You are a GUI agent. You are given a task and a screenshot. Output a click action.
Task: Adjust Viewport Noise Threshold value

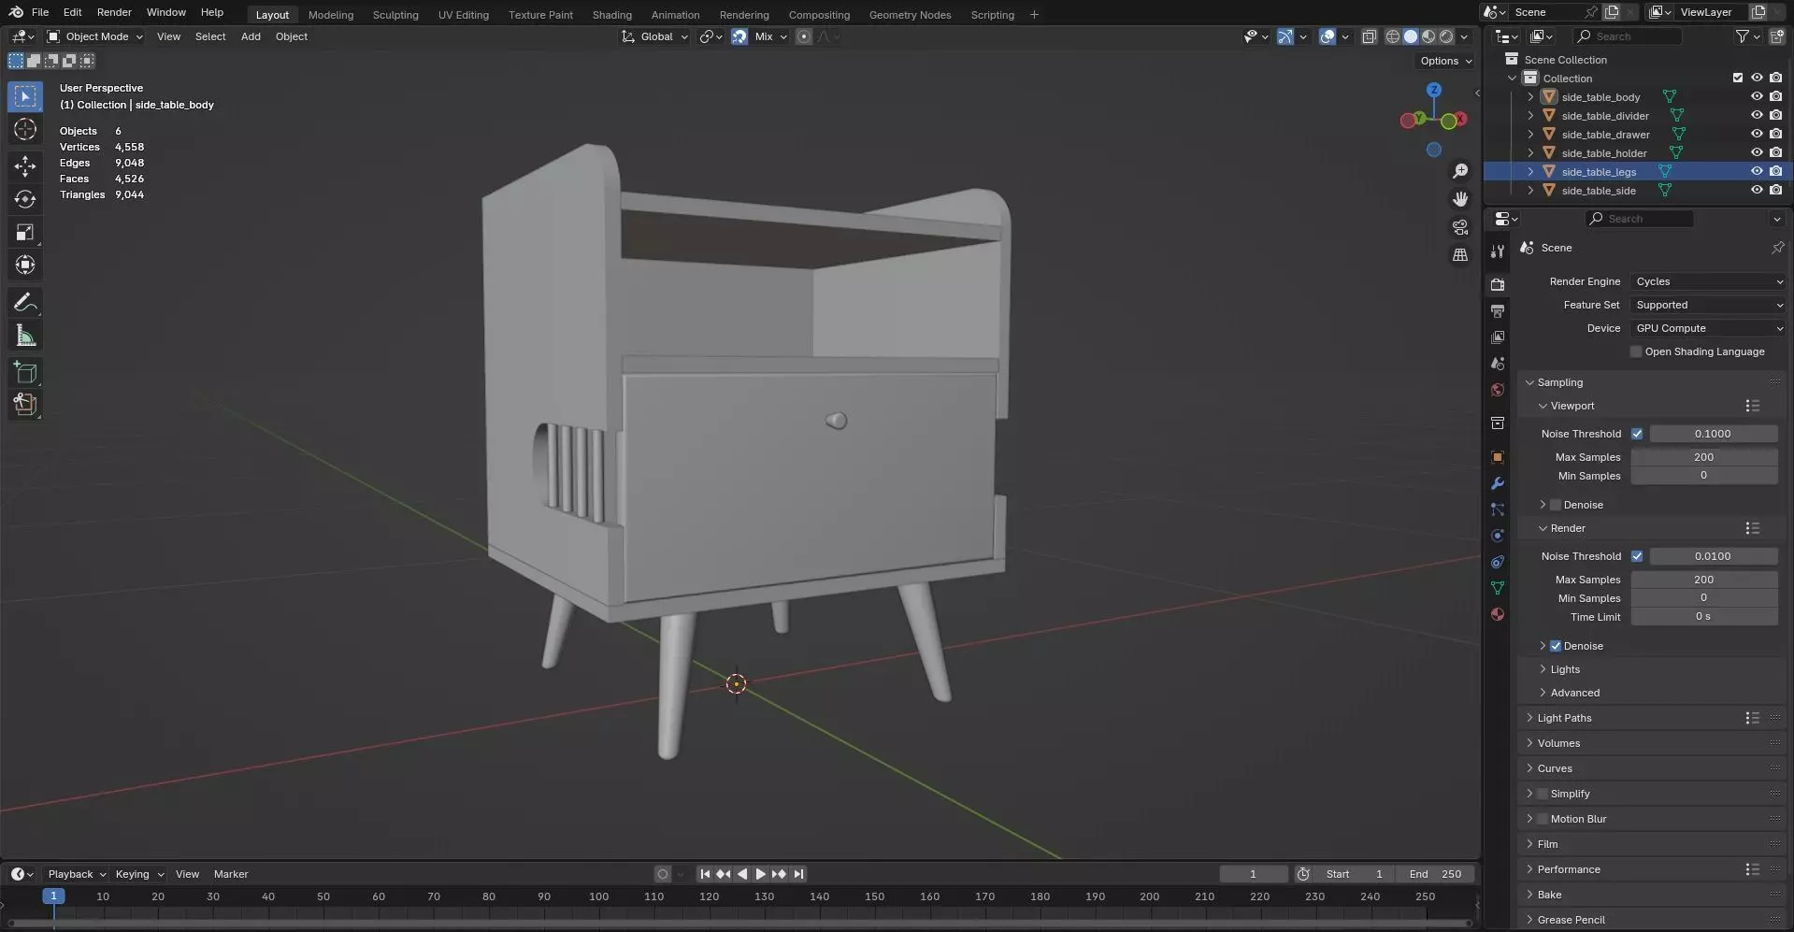coord(1713,434)
